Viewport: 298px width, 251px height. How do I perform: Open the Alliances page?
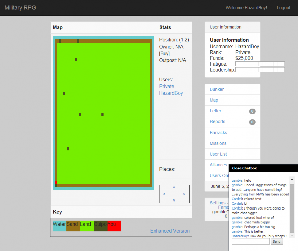(218, 165)
